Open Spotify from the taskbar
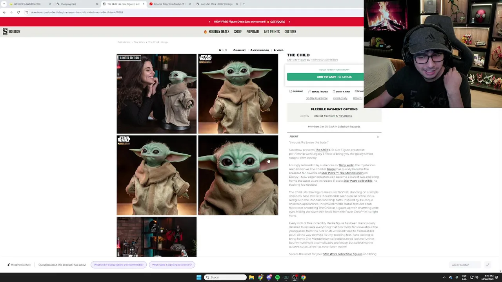Image resolution: width=502 pixels, height=282 pixels. 277,277
